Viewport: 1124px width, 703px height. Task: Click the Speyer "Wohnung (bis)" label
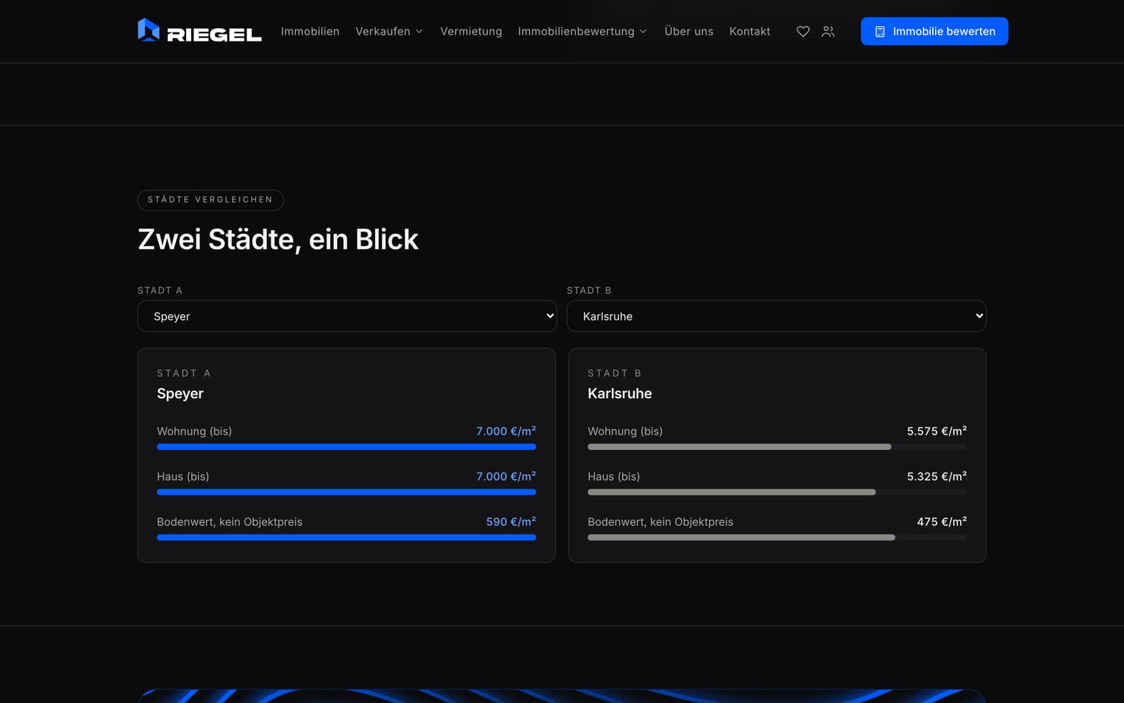tap(195, 431)
